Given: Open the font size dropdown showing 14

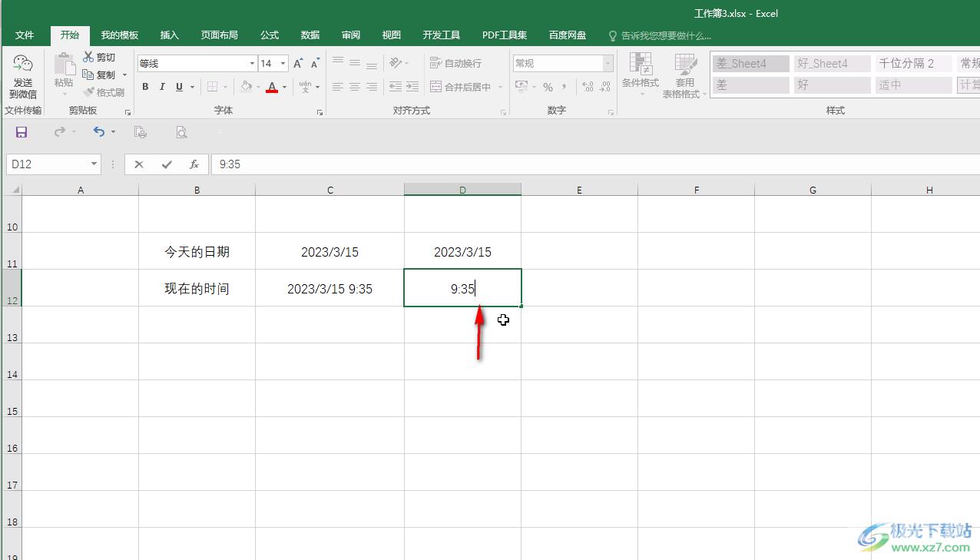Looking at the screenshot, I should pos(283,64).
